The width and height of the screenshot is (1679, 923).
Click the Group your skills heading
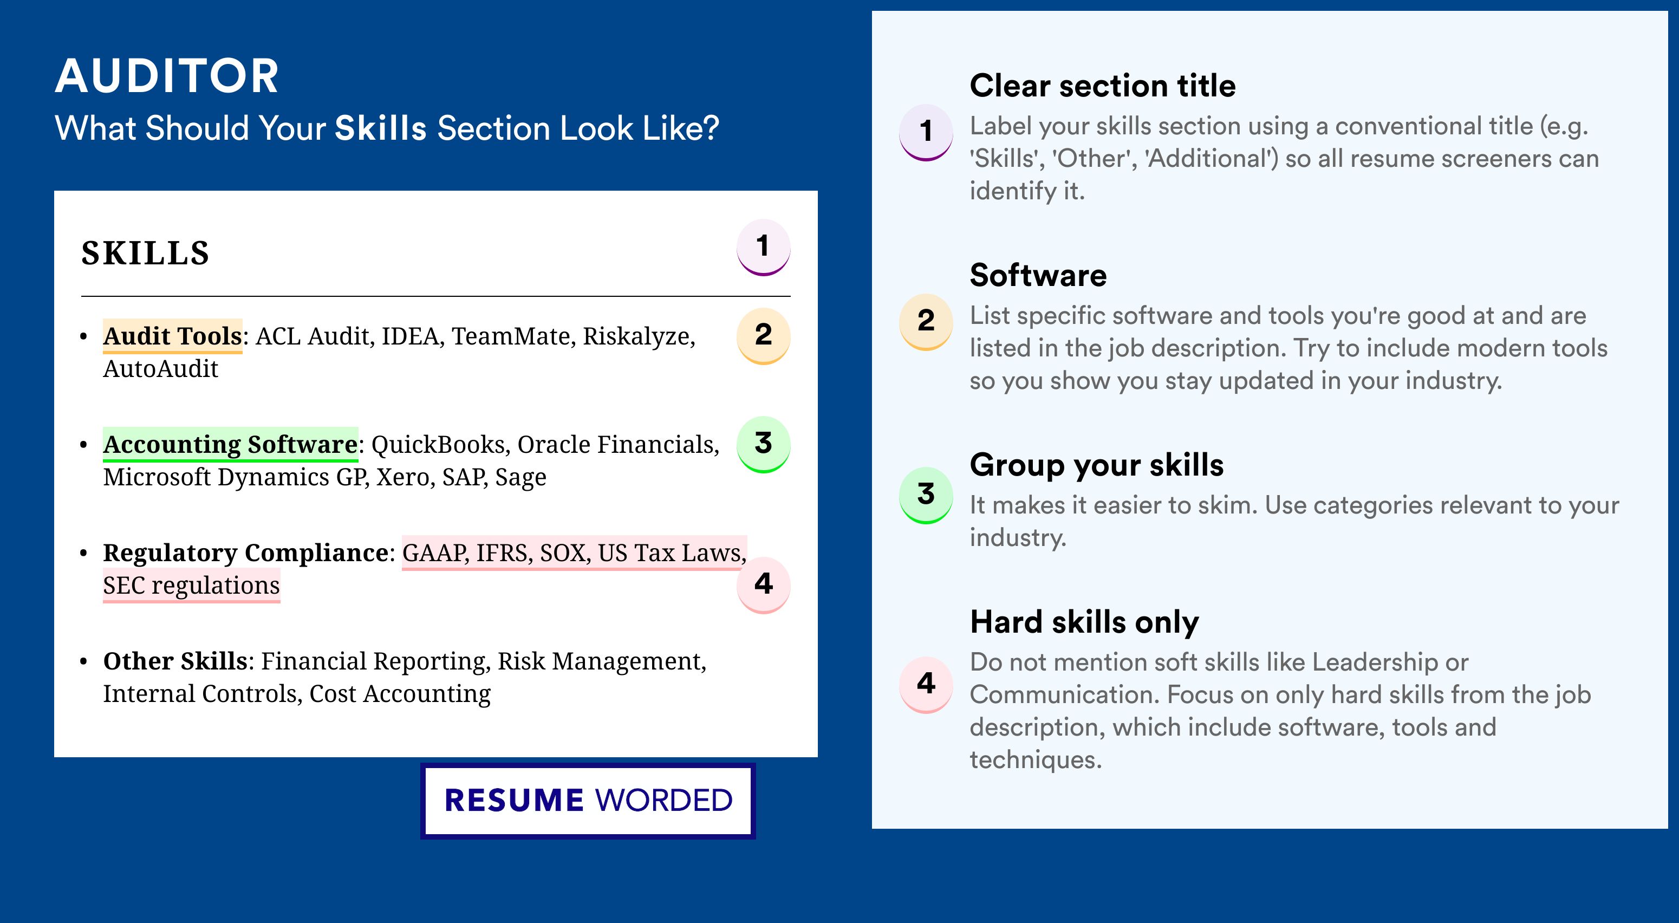(x=1097, y=465)
